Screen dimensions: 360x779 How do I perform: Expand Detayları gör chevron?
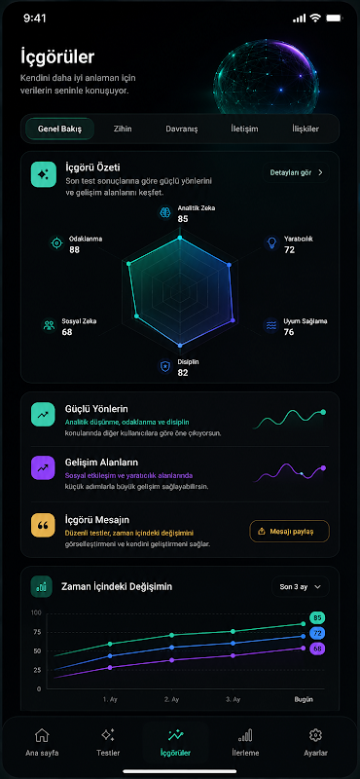pyautogui.click(x=320, y=173)
